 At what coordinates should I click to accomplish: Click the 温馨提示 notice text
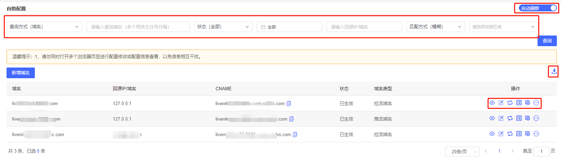[107, 57]
